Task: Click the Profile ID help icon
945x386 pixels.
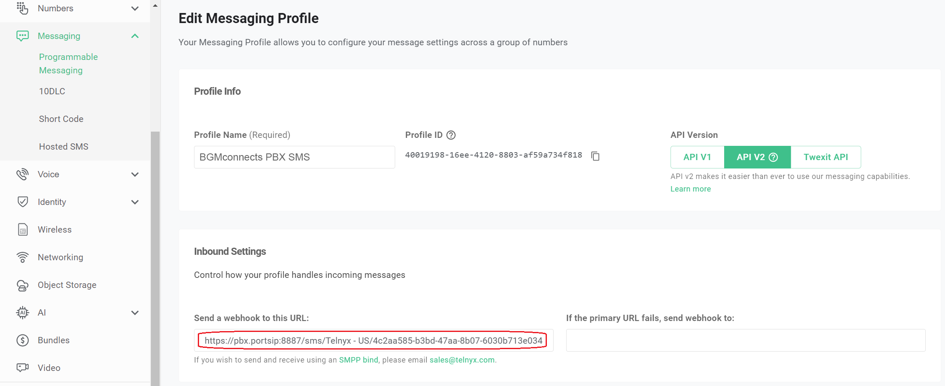Action: tap(451, 135)
